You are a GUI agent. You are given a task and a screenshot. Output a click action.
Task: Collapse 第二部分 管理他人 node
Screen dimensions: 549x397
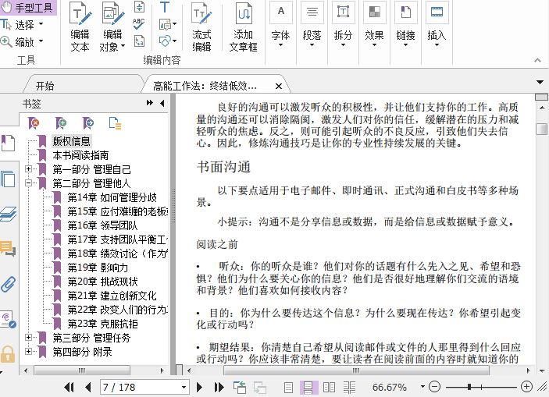click(x=29, y=183)
